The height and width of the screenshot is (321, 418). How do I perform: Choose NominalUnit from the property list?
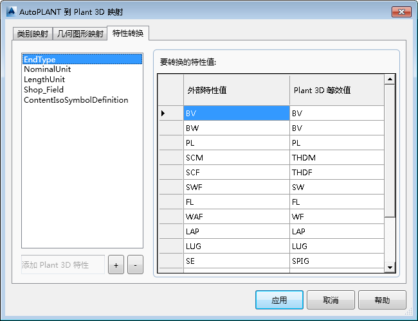[x=82, y=69]
